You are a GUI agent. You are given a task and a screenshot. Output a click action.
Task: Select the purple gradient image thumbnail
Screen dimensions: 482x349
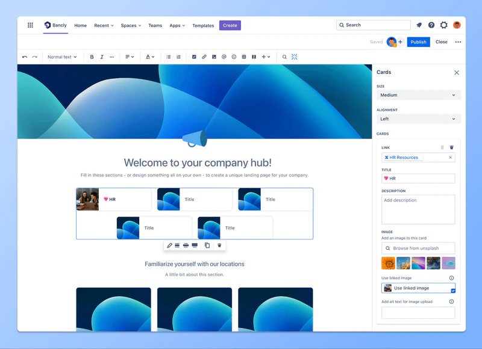point(418,264)
